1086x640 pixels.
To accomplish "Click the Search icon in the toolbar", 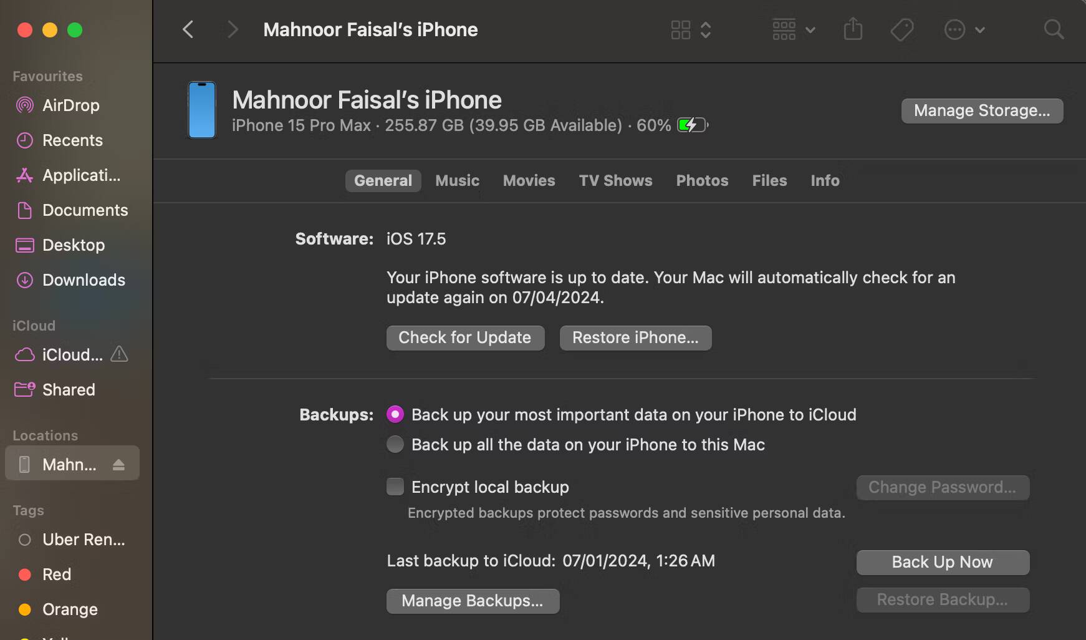I will [1054, 29].
